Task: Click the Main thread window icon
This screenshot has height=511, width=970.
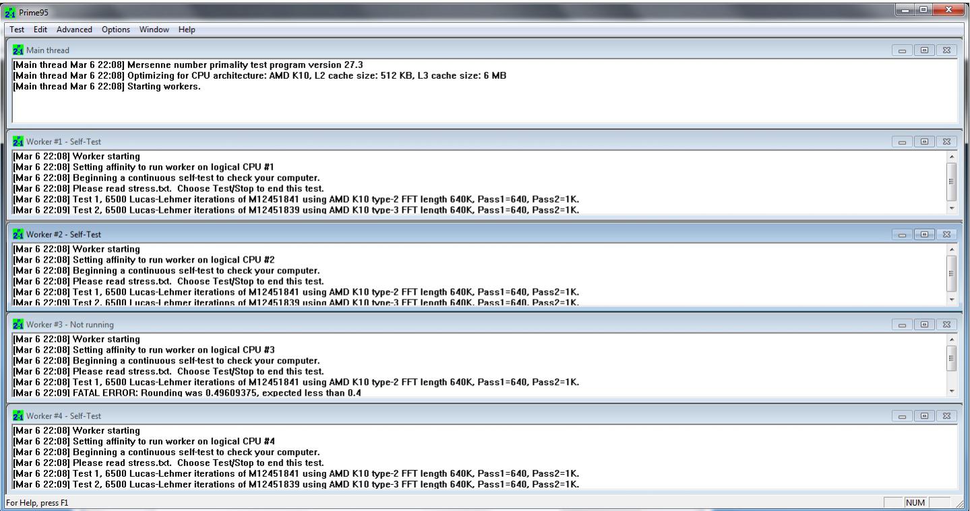Action: coord(18,50)
